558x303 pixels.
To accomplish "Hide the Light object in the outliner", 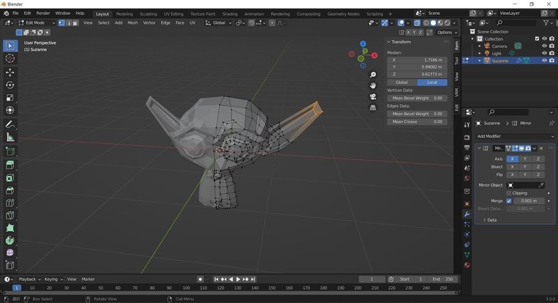I will tap(544, 53).
